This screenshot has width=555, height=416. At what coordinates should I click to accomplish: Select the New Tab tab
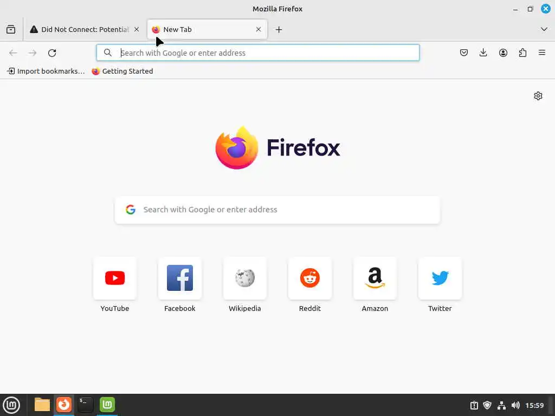tap(207, 29)
